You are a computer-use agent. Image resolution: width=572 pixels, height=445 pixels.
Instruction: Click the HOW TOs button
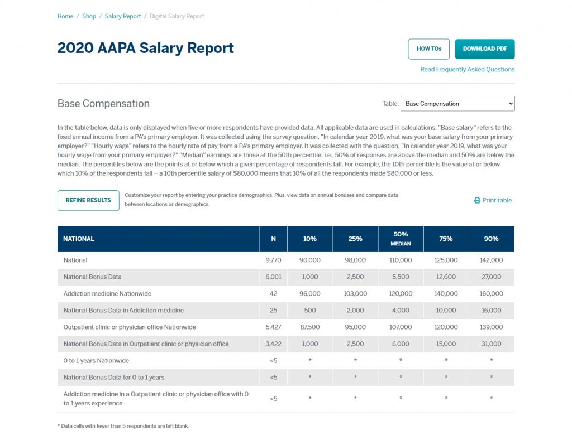(428, 49)
